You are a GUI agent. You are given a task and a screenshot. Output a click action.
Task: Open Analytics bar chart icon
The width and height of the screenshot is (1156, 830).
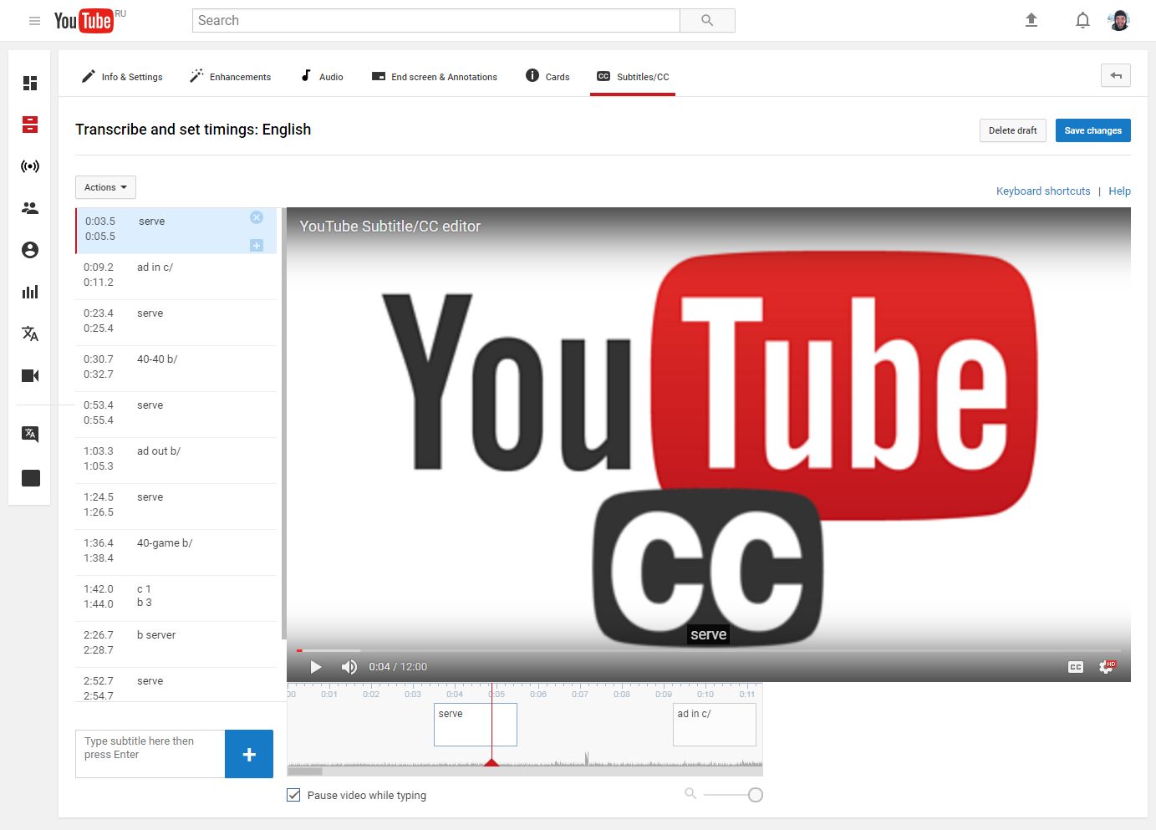pyautogui.click(x=30, y=292)
